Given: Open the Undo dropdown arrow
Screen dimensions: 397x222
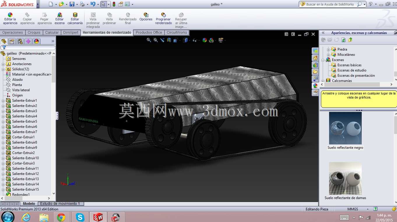Looking at the screenshot, I should (98, 4).
